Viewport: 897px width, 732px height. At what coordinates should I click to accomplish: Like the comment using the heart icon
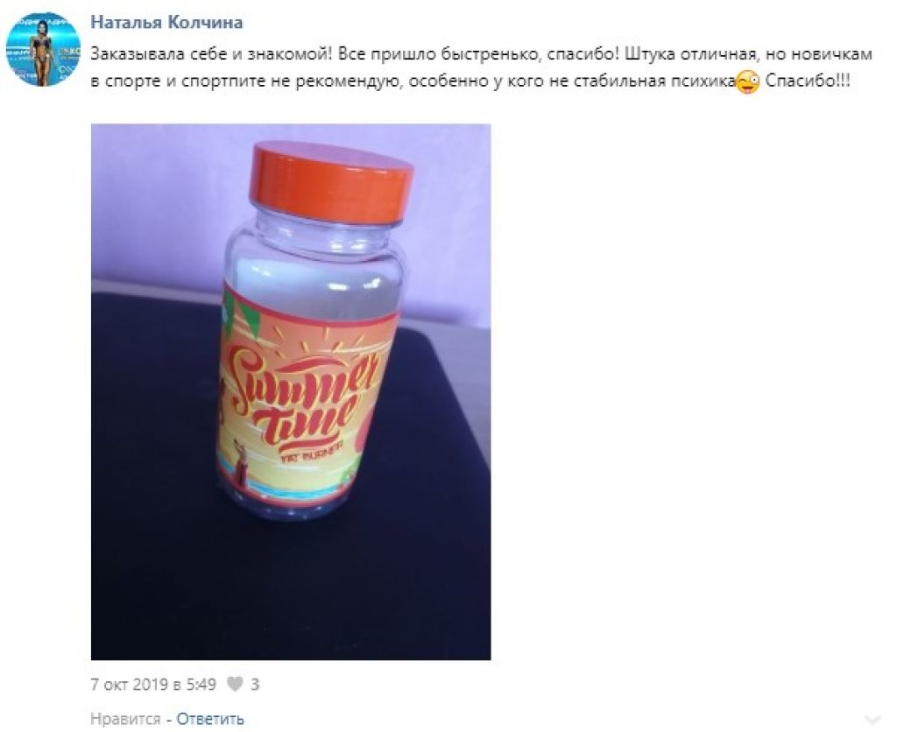coord(235,684)
